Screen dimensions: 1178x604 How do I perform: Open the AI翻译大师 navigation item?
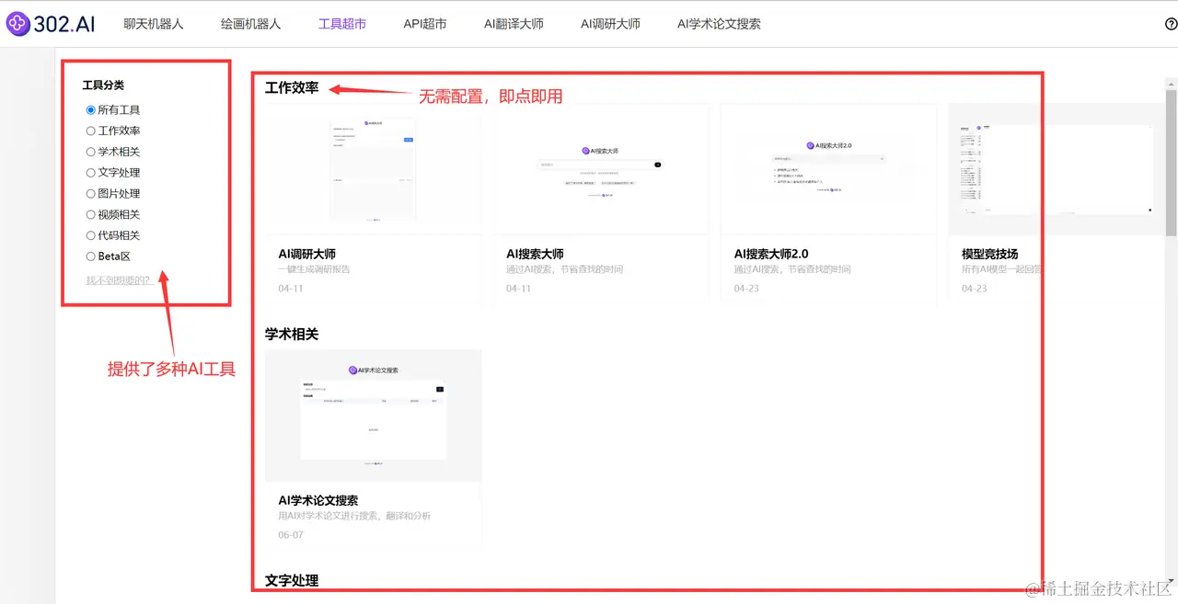(x=514, y=25)
